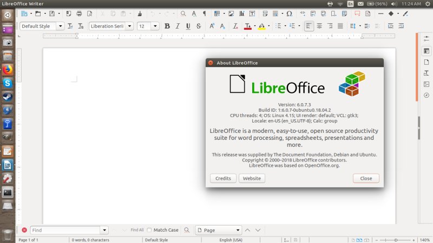Image resolution: width=433 pixels, height=243 pixels.
Task: Open the Liberation Serif font name dropdown
Action: (129, 26)
